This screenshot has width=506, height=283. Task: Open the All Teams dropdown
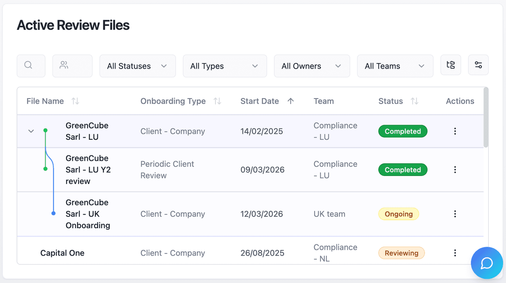[x=395, y=66]
